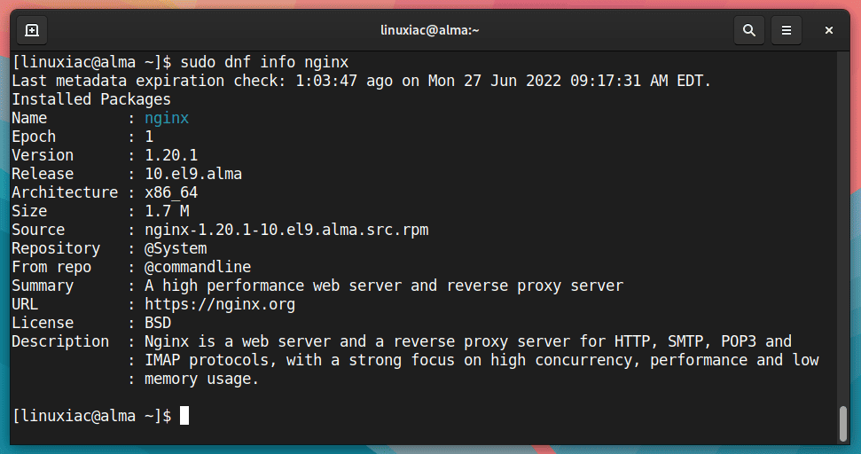861x454 pixels.
Task: Click the Installed Packages heading line
Action: click(x=91, y=99)
